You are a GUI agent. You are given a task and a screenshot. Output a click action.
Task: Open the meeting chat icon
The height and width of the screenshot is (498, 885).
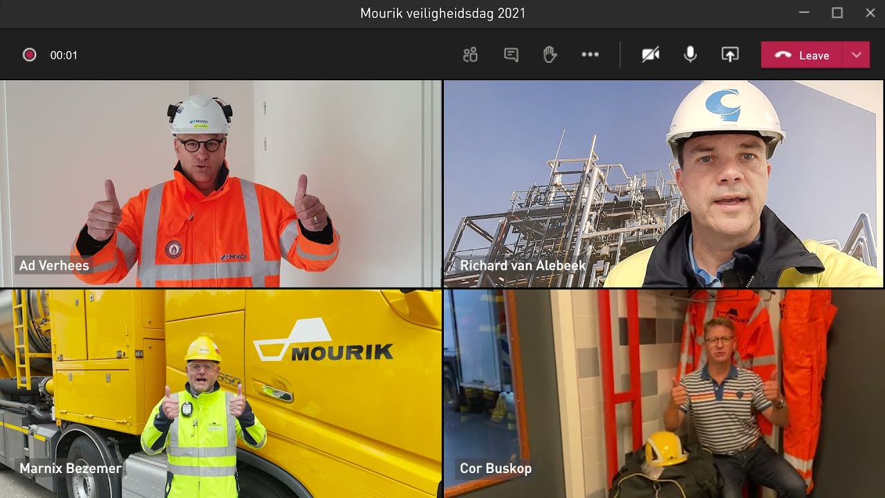click(x=511, y=55)
